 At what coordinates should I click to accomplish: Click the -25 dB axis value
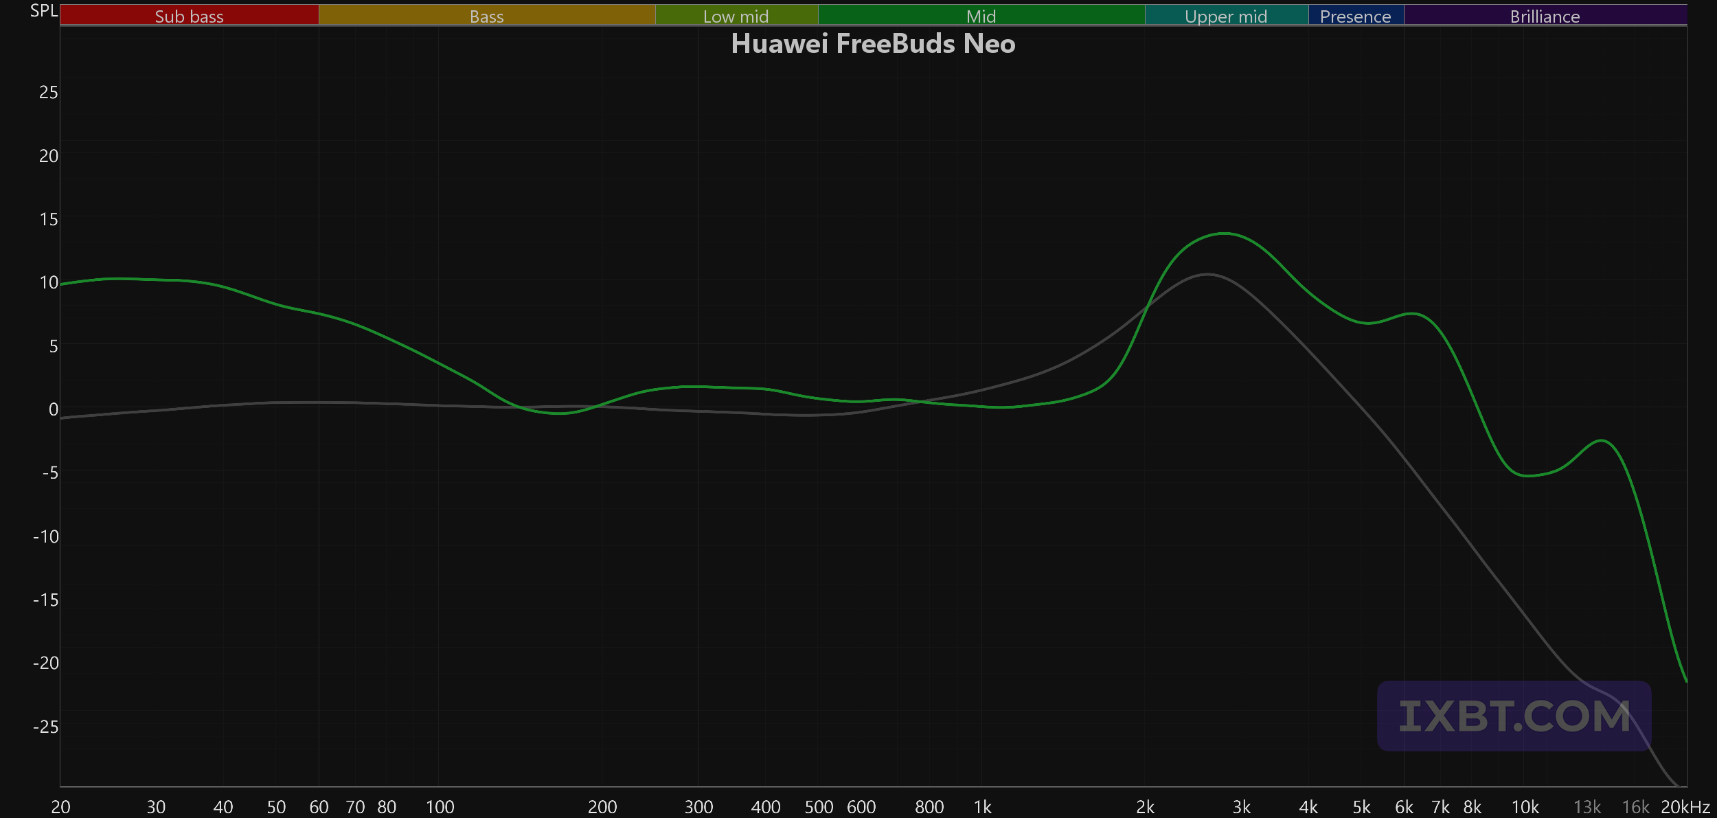coord(46,727)
